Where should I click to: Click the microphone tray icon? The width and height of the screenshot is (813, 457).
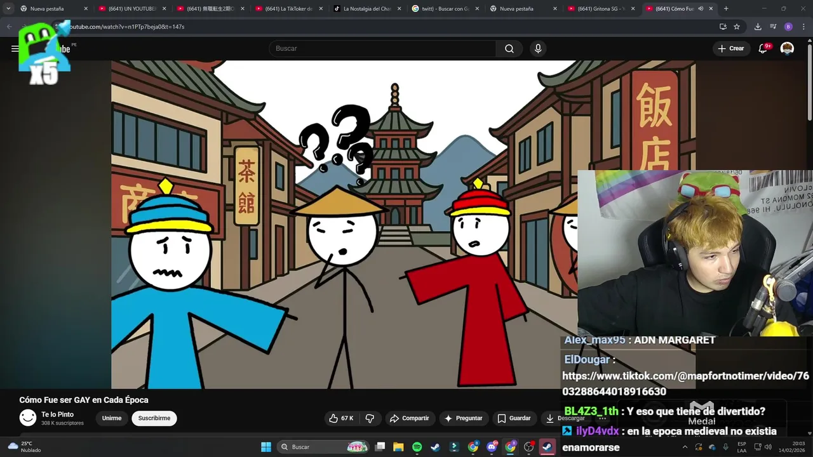click(726, 447)
